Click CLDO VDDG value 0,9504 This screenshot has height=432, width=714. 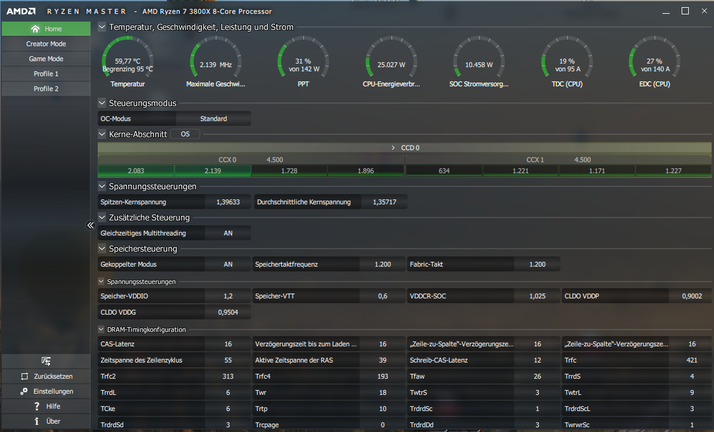228,312
